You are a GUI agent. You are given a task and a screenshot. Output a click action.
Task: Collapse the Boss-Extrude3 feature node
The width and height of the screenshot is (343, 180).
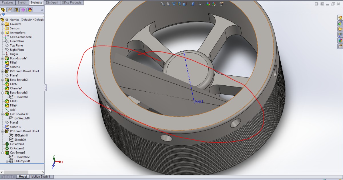[3, 93]
